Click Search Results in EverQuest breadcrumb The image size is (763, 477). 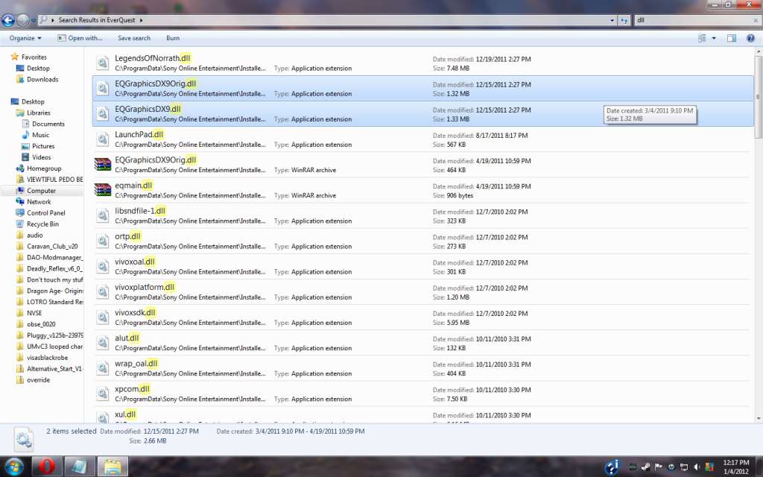(x=98, y=20)
